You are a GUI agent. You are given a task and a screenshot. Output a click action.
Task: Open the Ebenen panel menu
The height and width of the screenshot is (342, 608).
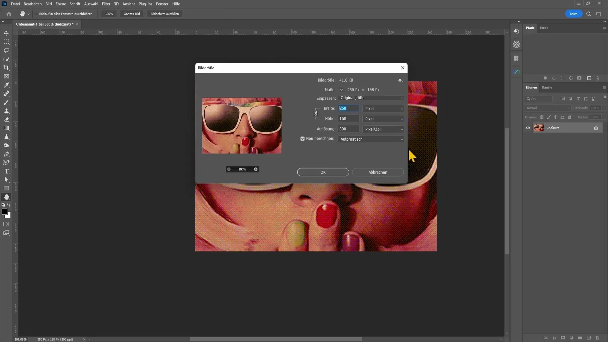click(604, 88)
